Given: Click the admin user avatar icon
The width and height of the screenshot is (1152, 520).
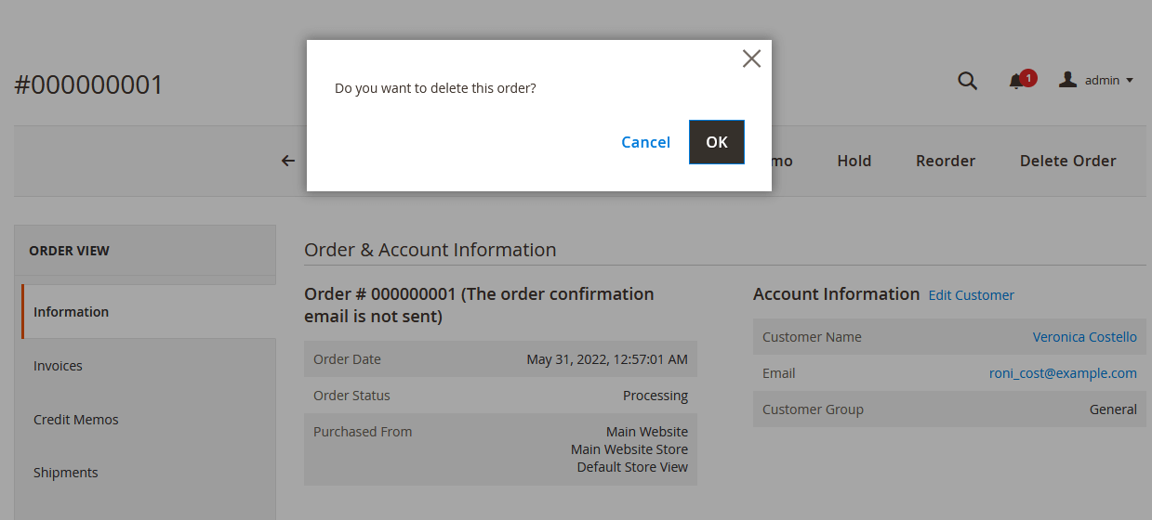Looking at the screenshot, I should [1068, 80].
